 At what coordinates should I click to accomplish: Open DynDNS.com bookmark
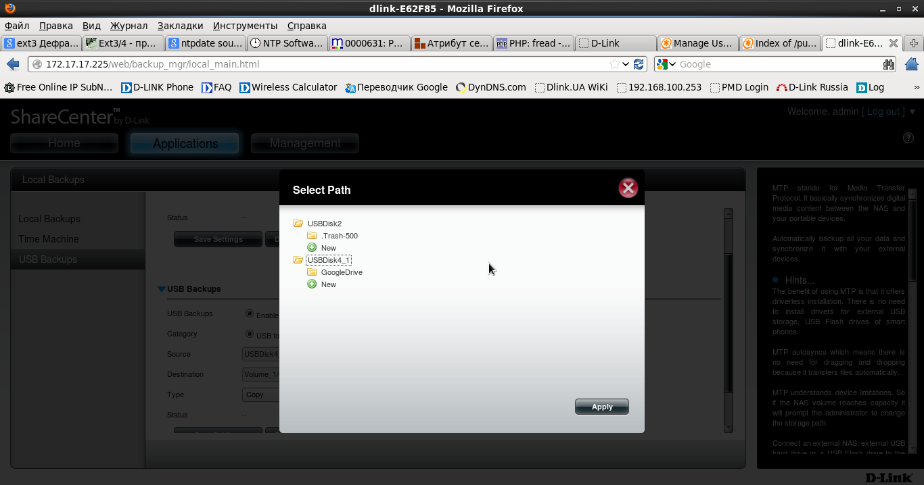491,87
